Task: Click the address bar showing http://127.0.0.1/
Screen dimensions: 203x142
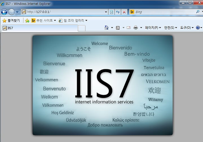Action: [x=65, y=12]
